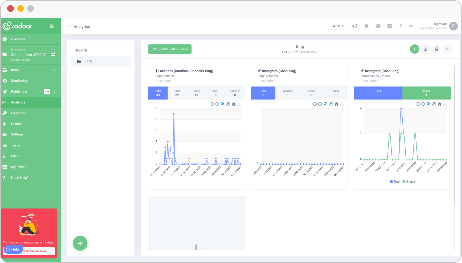462x263 pixels.
Task: Open the Oct 1, 2022 - Apr 30, 2023 date picker
Action: coord(170,49)
